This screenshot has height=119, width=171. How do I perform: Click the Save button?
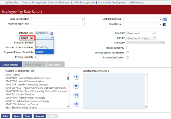[x=27, y=116]
